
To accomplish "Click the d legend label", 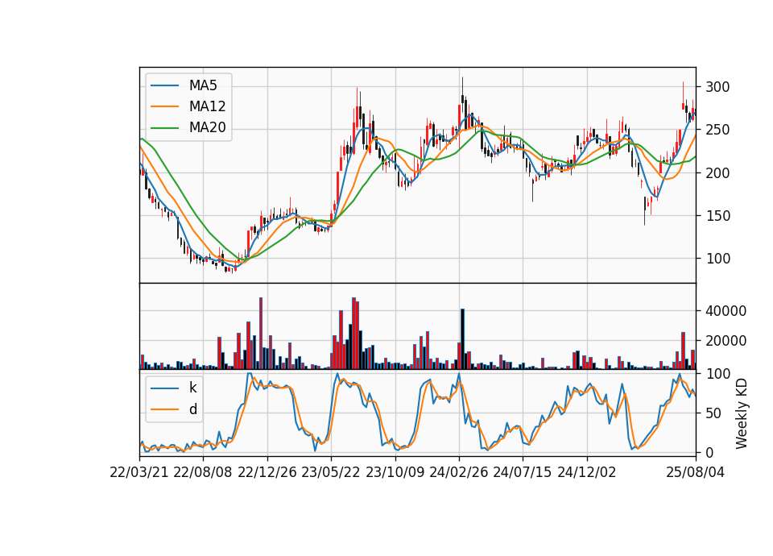I will [x=192, y=409].
